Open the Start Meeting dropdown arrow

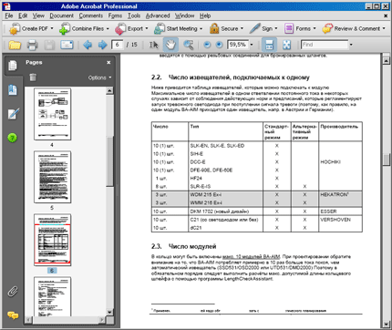[x=201, y=28]
